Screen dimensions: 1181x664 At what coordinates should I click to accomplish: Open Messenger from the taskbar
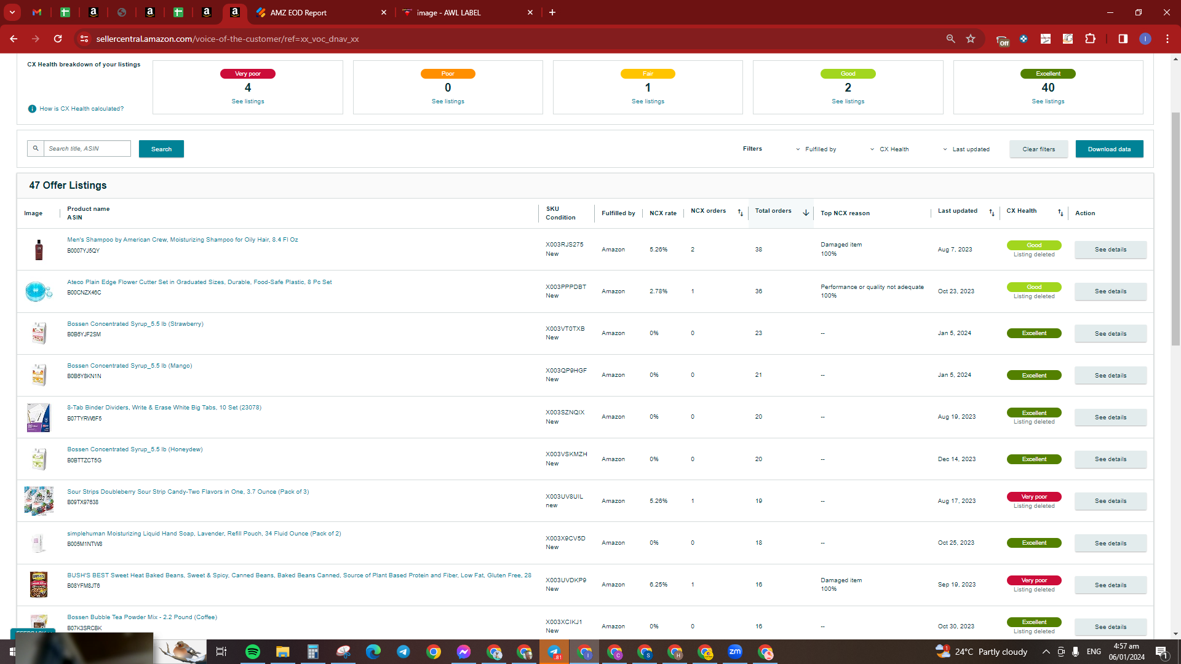(x=463, y=652)
